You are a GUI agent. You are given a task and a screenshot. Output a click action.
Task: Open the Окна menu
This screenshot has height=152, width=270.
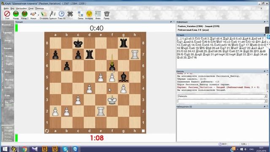[x=31, y=8]
